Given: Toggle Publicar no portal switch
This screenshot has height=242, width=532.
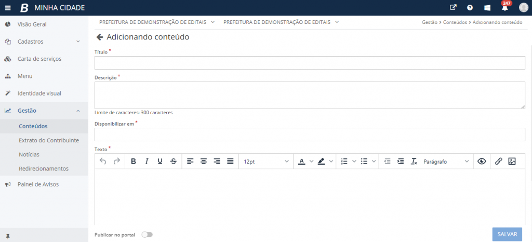Looking at the screenshot, I should point(147,235).
